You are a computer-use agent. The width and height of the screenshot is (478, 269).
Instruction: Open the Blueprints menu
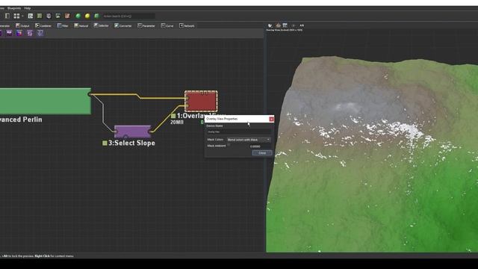14,8
